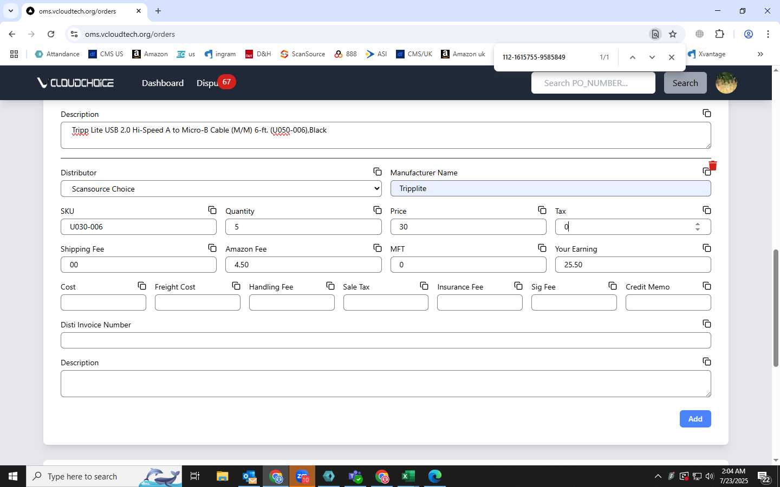This screenshot has height=487, width=780.
Task: Copy the Amazon Fee value
Action: point(378,248)
